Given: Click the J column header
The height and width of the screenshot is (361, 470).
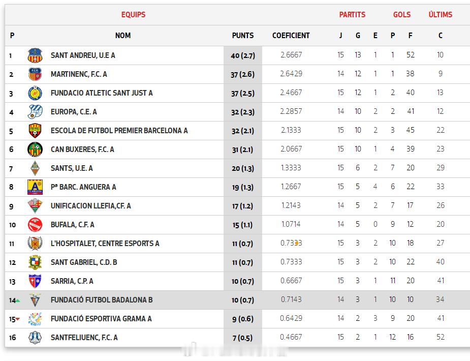Looking at the screenshot, I should pyautogui.click(x=340, y=36).
